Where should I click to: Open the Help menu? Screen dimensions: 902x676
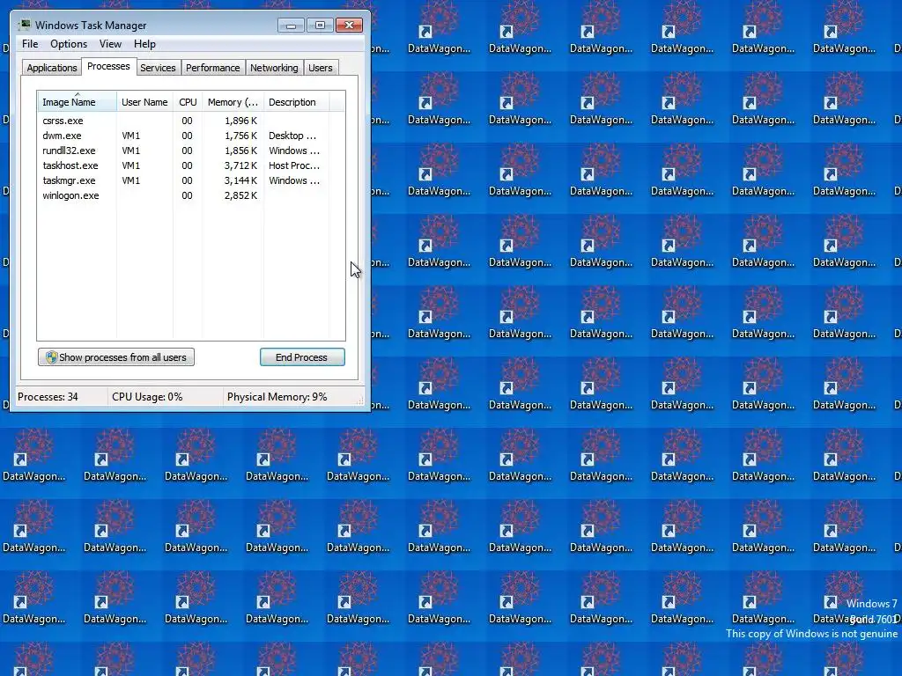coord(144,44)
